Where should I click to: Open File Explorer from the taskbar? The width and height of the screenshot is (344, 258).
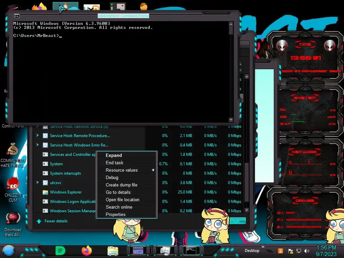[113, 251]
